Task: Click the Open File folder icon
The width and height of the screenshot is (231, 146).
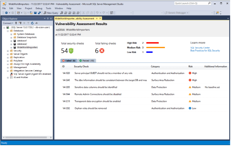Action: tap(31, 13)
